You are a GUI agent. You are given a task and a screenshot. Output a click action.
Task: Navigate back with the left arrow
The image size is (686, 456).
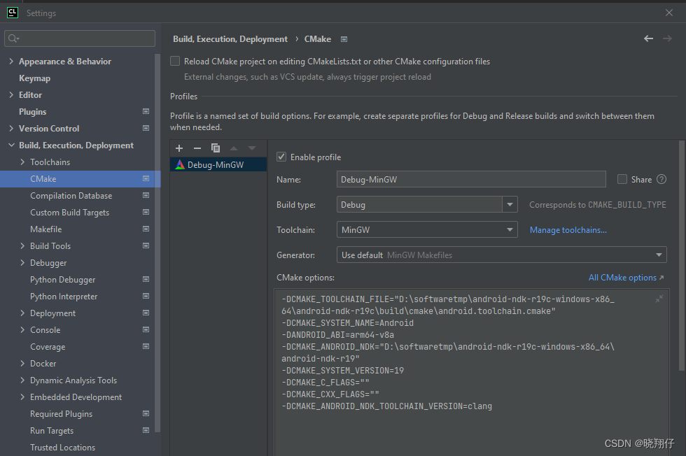point(648,39)
